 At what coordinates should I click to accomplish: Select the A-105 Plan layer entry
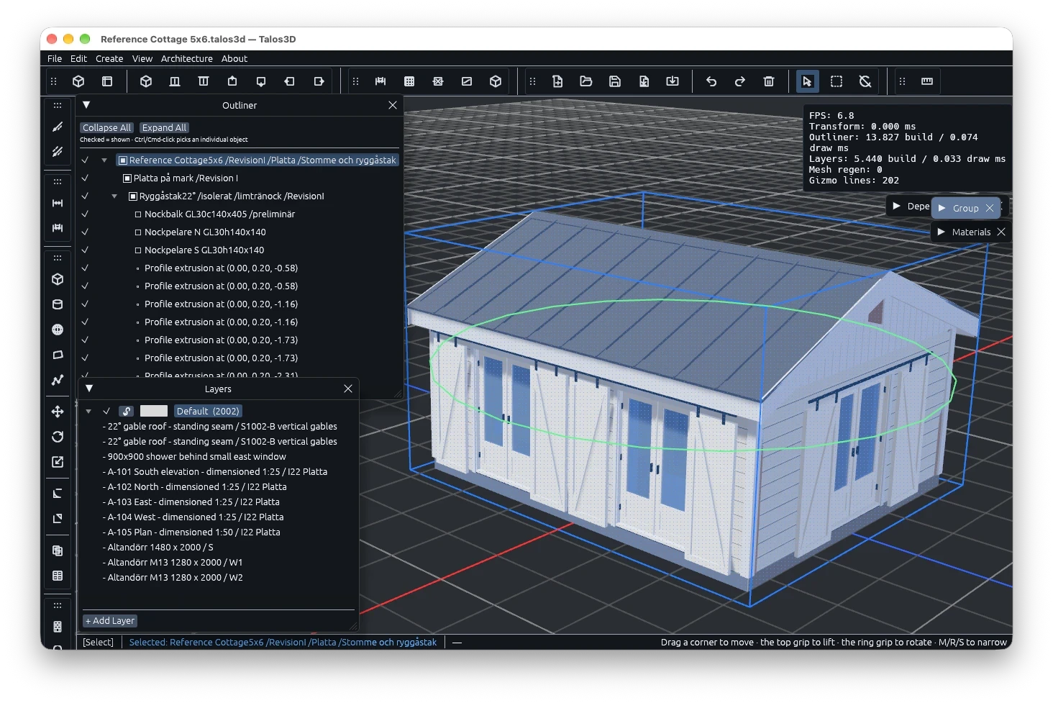pyautogui.click(x=192, y=532)
